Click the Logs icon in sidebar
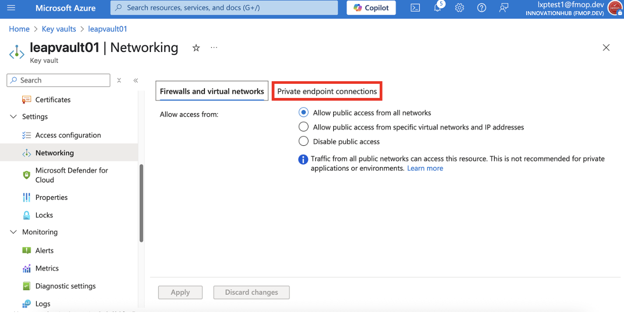This screenshot has height=321, width=624. tap(26, 304)
